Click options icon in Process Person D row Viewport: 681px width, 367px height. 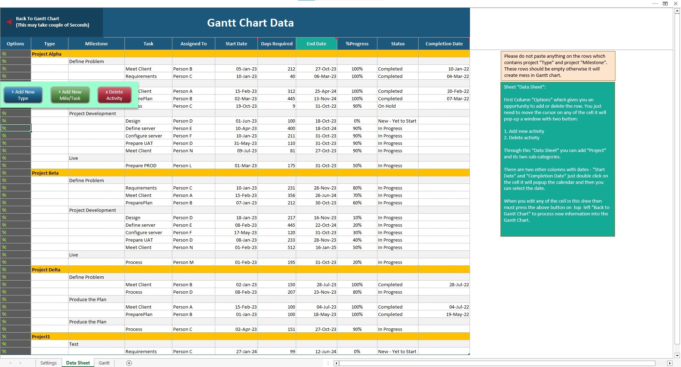(x=4, y=292)
